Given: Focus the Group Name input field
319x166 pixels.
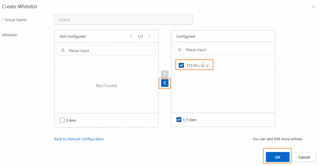Looking at the screenshot, I should (123, 20).
